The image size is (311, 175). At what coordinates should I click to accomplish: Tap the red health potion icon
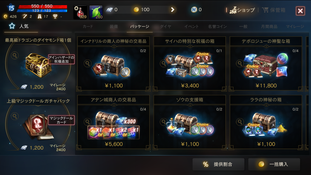click(80, 12)
